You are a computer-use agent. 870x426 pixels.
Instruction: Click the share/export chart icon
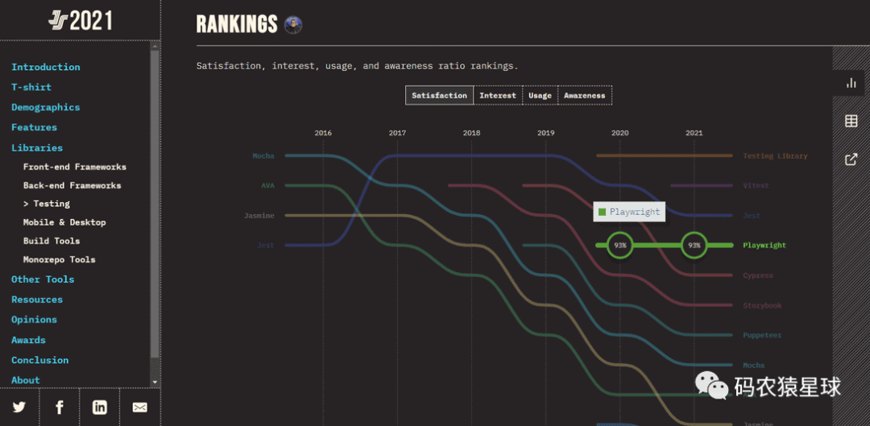pos(851,159)
